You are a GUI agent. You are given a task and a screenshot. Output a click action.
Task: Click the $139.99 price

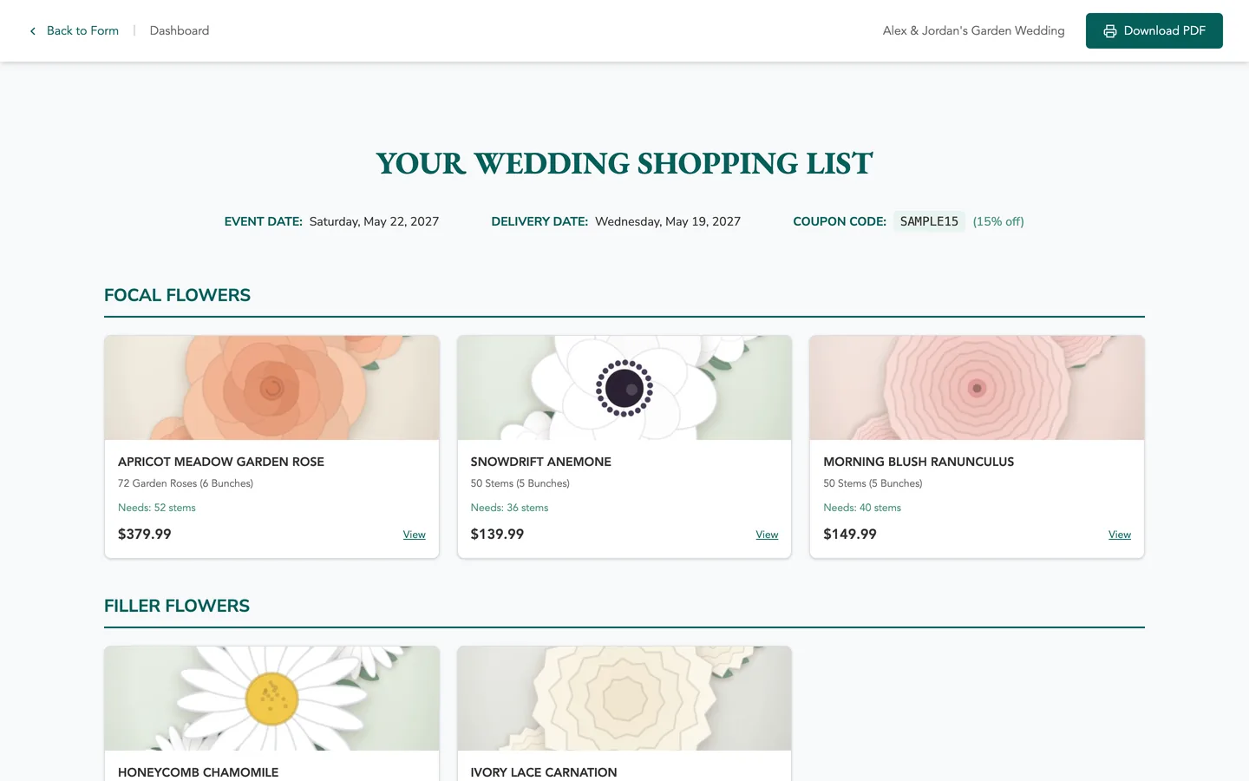[x=497, y=534]
